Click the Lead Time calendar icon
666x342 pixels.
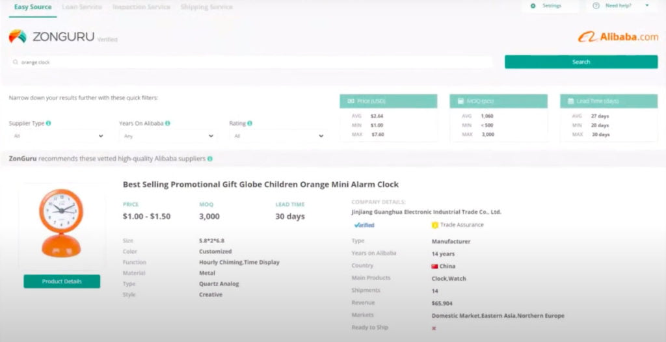[570, 101]
